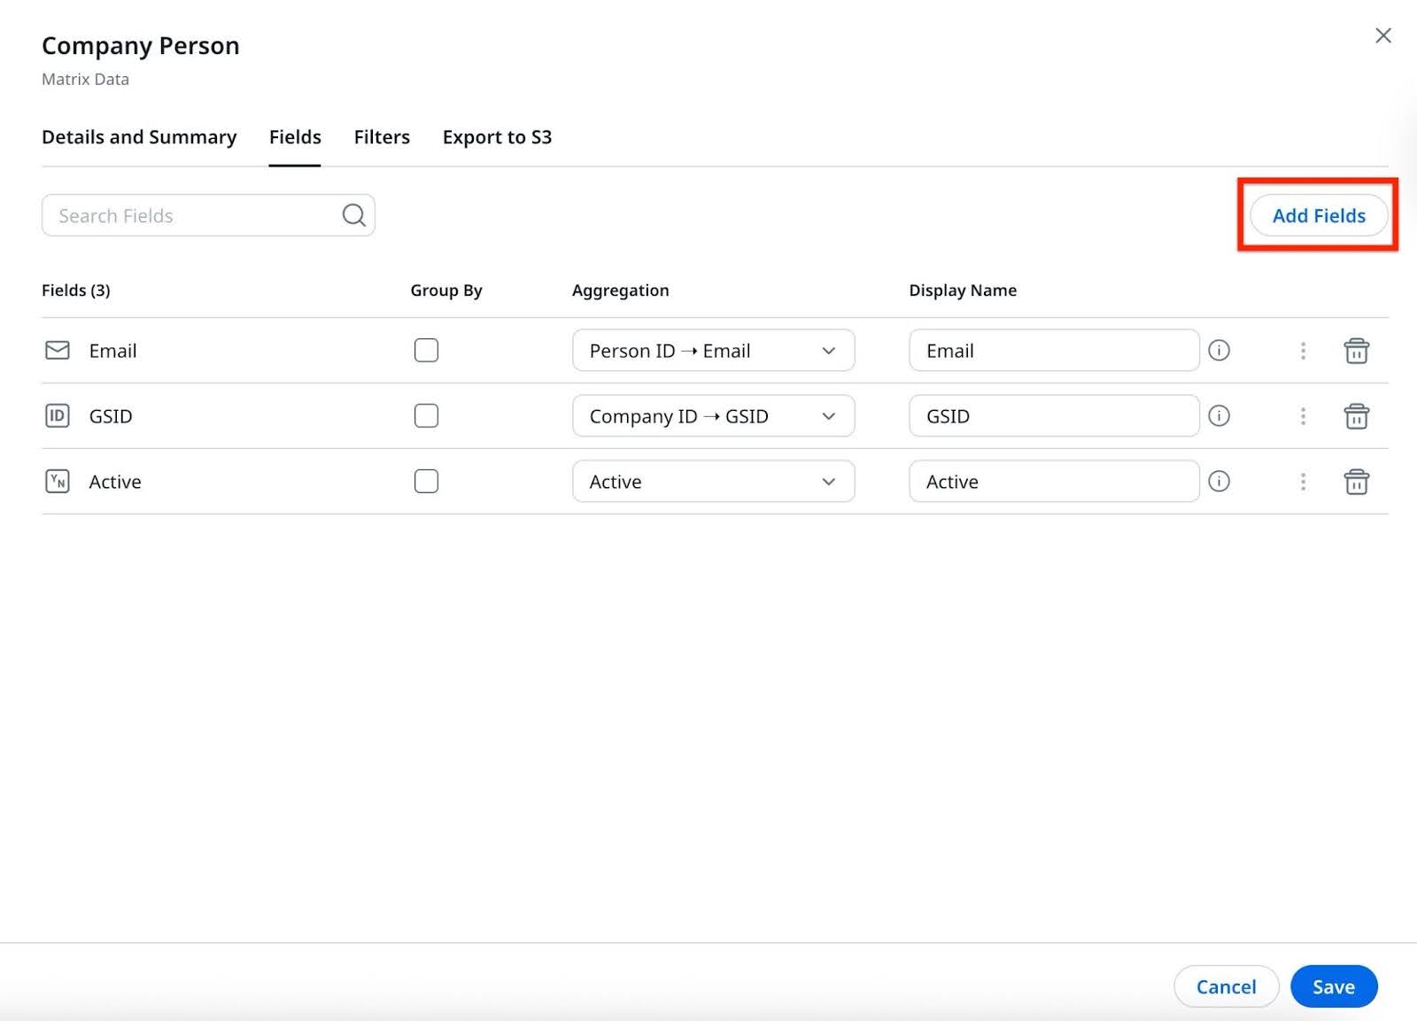The image size is (1417, 1021).
Task: Click the envelope icon beside Email field
Action: click(57, 350)
